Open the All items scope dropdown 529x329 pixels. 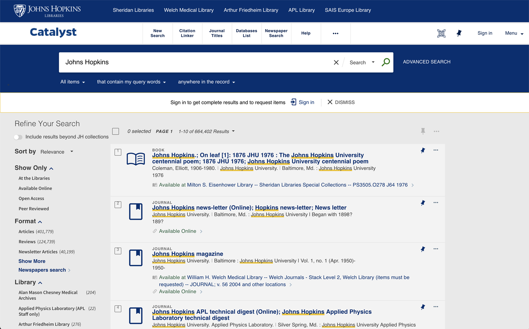pyautogui.click(x=73, y=82)
